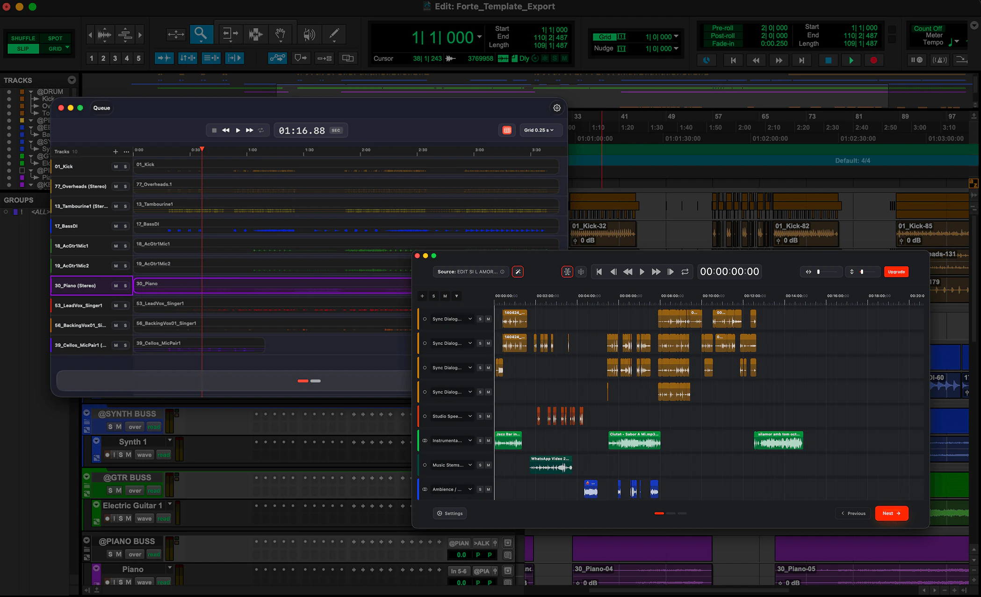Click the 01:16.88 timecode display in Queue
This screenshot has height=597, width=981.
[310, 130]
